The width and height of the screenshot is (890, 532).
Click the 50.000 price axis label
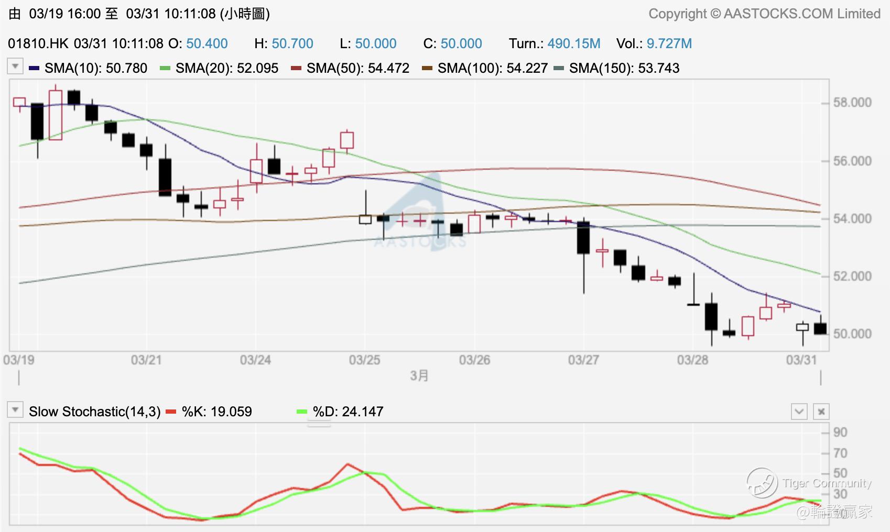853,334
